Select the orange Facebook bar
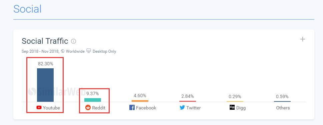 (x=140, y=101)
